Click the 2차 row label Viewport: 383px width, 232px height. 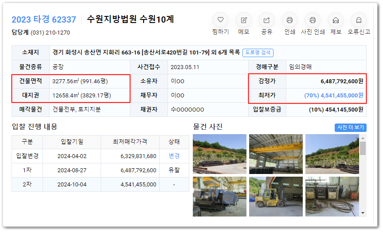(27, 184)
